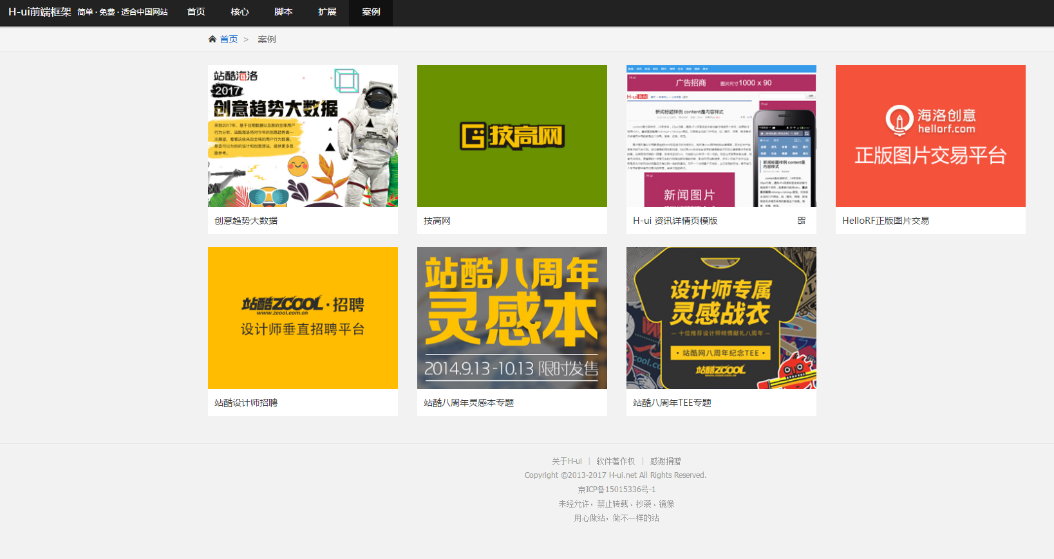Click the 站酷八周年TEE专题 caption
Image resolution: width=1054 pixels, height=559 pixels.
[x=672, y=403]
